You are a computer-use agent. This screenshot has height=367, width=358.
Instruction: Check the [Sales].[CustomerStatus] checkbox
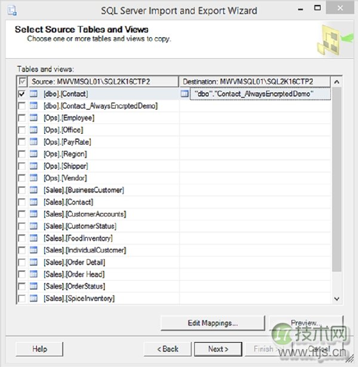click(x=21, y=226)
